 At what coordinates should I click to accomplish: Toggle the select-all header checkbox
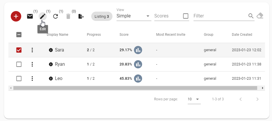(19, 35)
